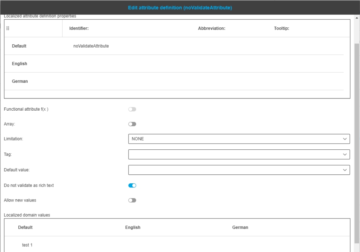Select the English row in properties table
Viewport: 360px width, 252px height.
(20, 63)
